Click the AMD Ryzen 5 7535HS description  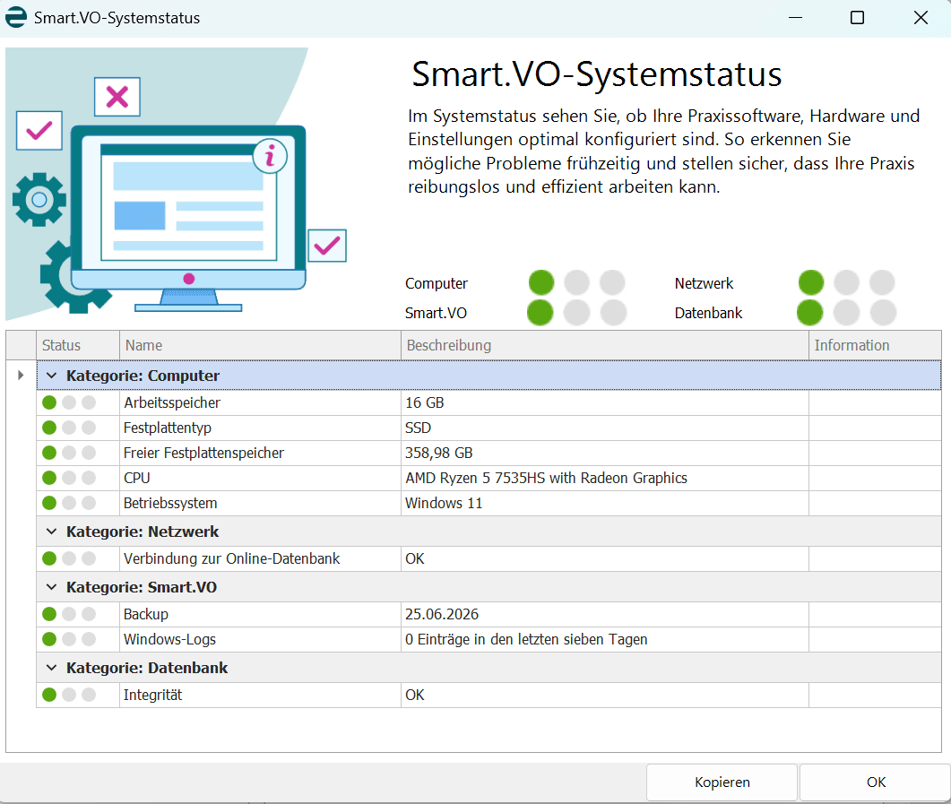[605, 478]
